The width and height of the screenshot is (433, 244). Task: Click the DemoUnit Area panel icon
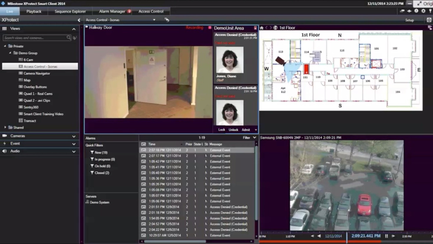click(255, 28)
